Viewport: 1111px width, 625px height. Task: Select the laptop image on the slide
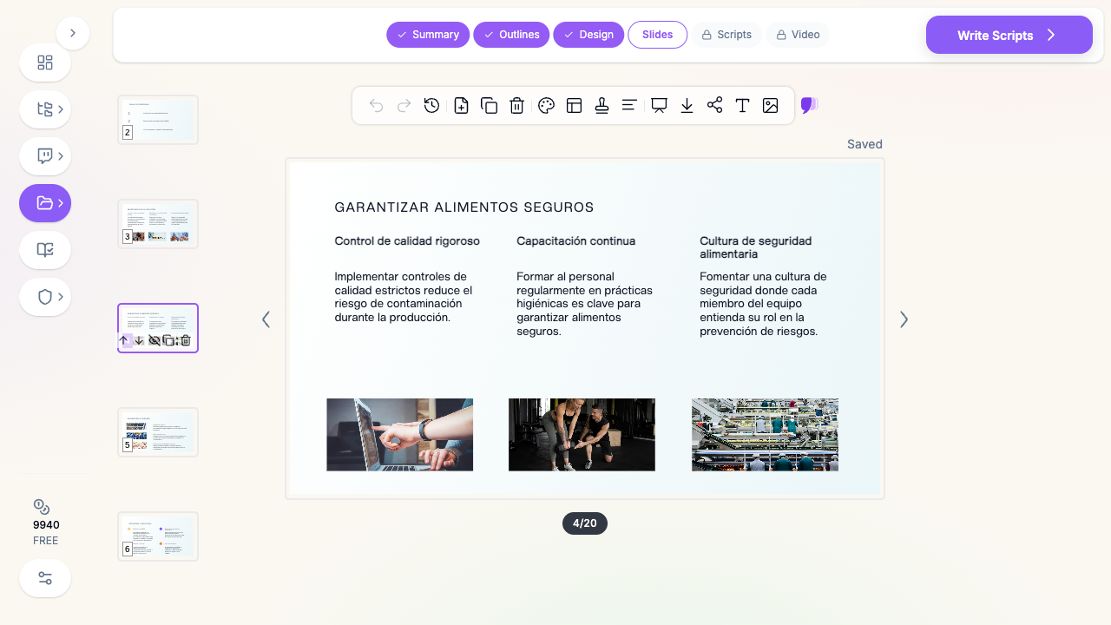(x=400, y=435)
